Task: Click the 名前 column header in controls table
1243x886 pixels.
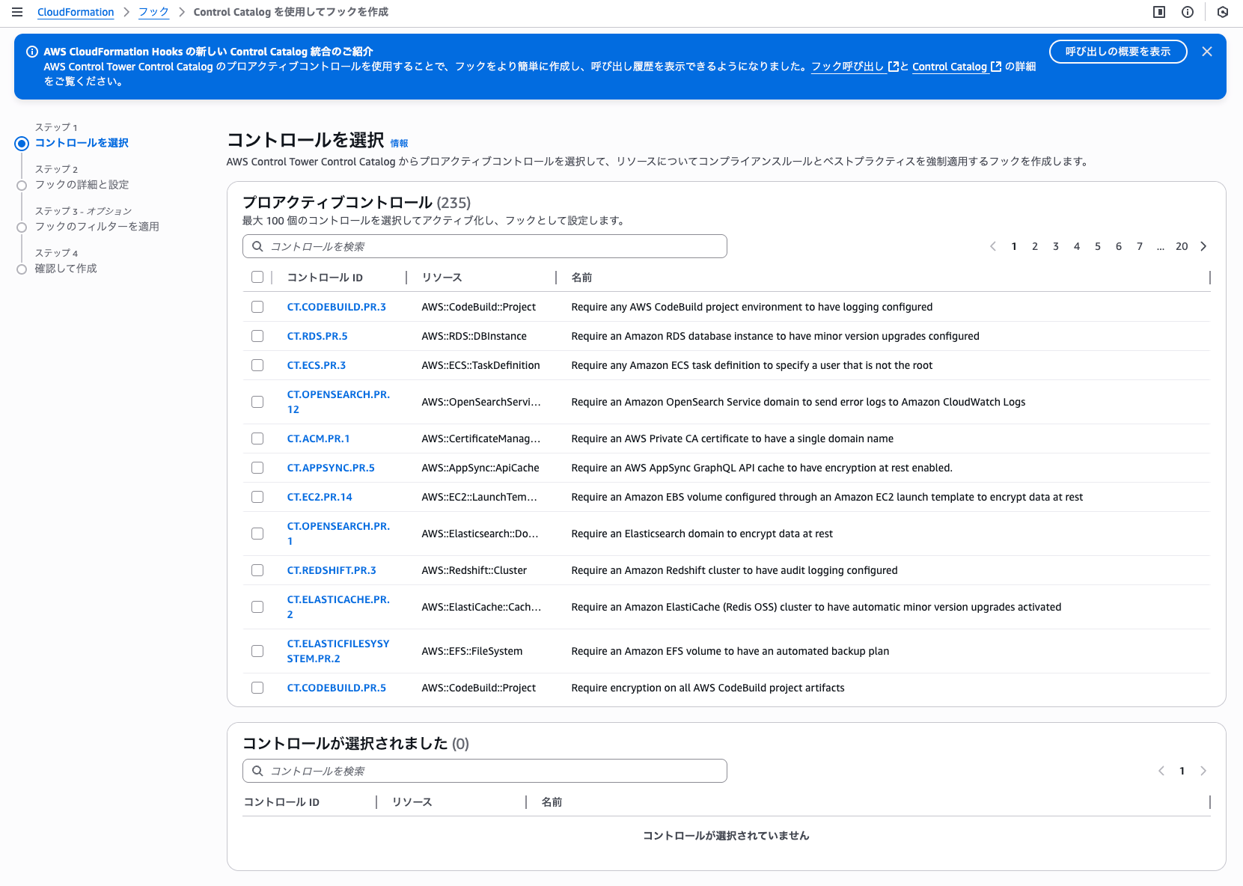Action: tap(581, 277)
